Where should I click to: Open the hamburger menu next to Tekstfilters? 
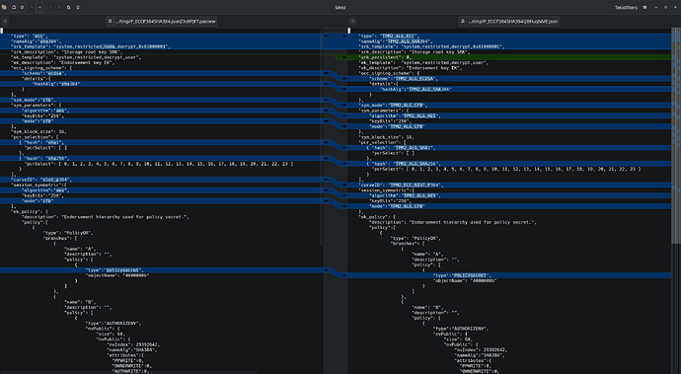(644, 7)
